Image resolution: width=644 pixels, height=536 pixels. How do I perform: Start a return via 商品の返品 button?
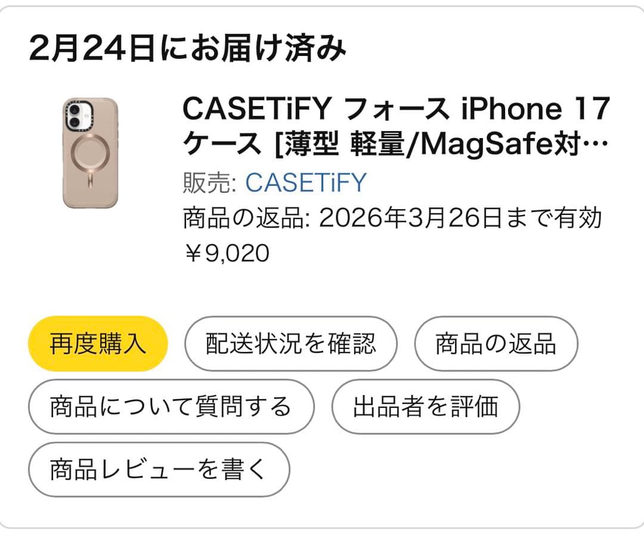pos(495,343)
